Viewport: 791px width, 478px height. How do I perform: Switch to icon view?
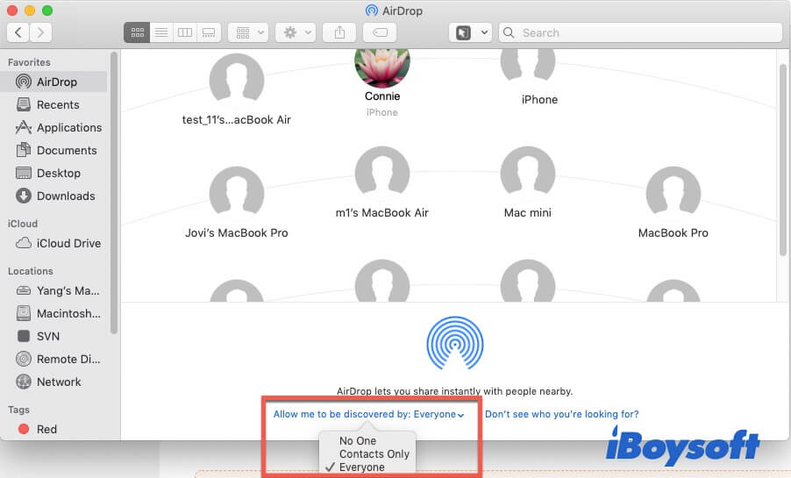[137, 32]
